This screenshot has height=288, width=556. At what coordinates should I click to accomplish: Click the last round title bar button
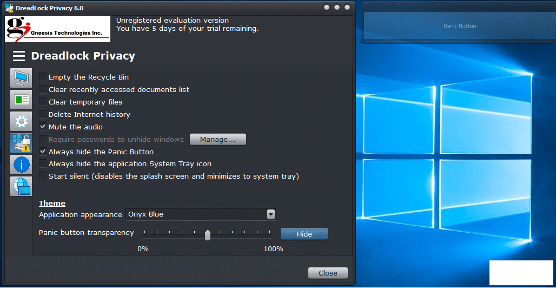[x=347, y=8]
